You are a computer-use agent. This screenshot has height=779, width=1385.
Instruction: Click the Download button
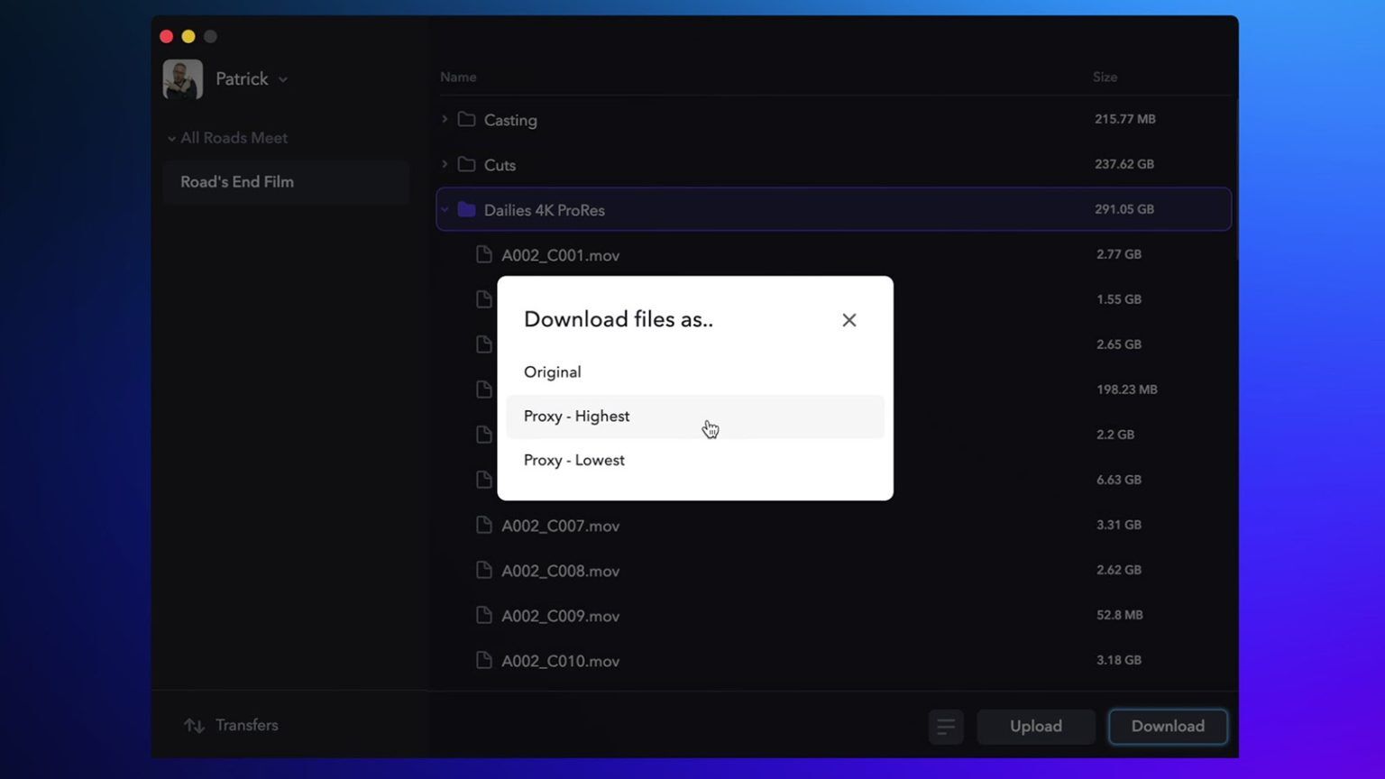tap(1168, 727)
